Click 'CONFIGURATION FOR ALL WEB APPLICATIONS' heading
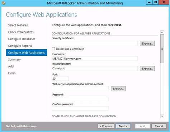Image resolution: width=170 pixels, height=132 pixels. pos(81,33)
